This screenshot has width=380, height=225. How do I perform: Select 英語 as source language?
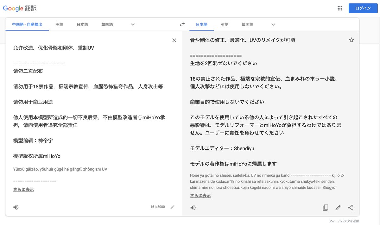(x=59, y=24)
